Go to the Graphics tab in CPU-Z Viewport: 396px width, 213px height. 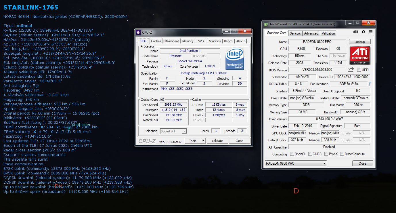(x=215, y=41)
